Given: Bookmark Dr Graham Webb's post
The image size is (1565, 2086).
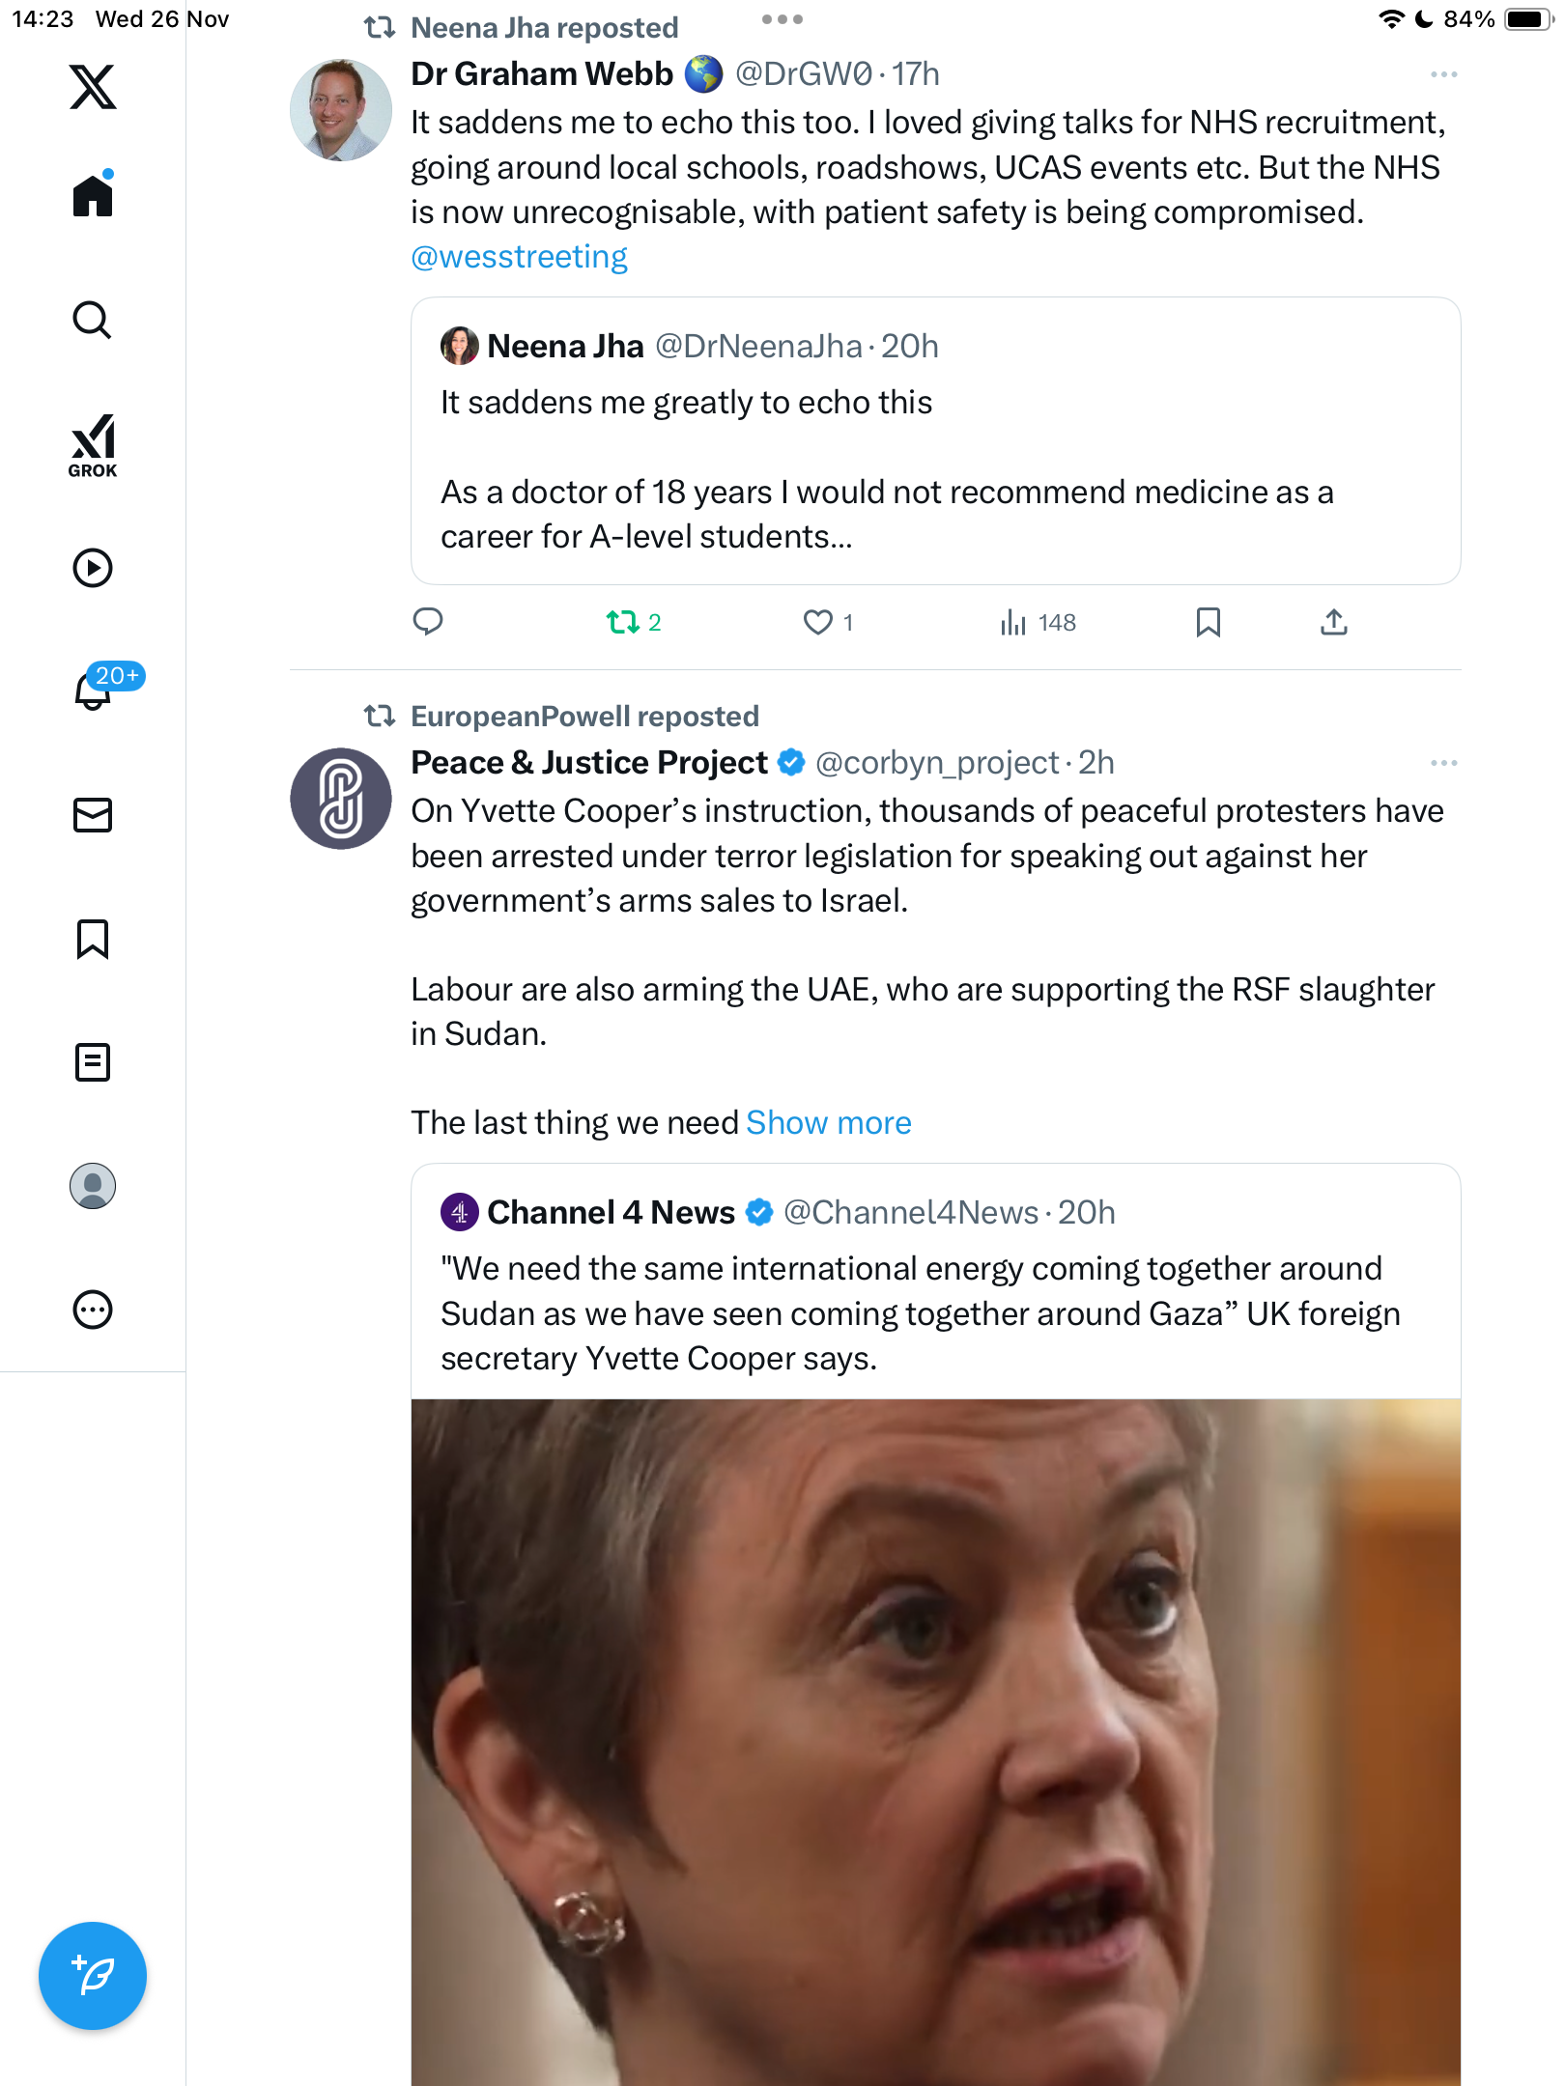Looking at the screenshot, I should click(x=1208, y=622).
